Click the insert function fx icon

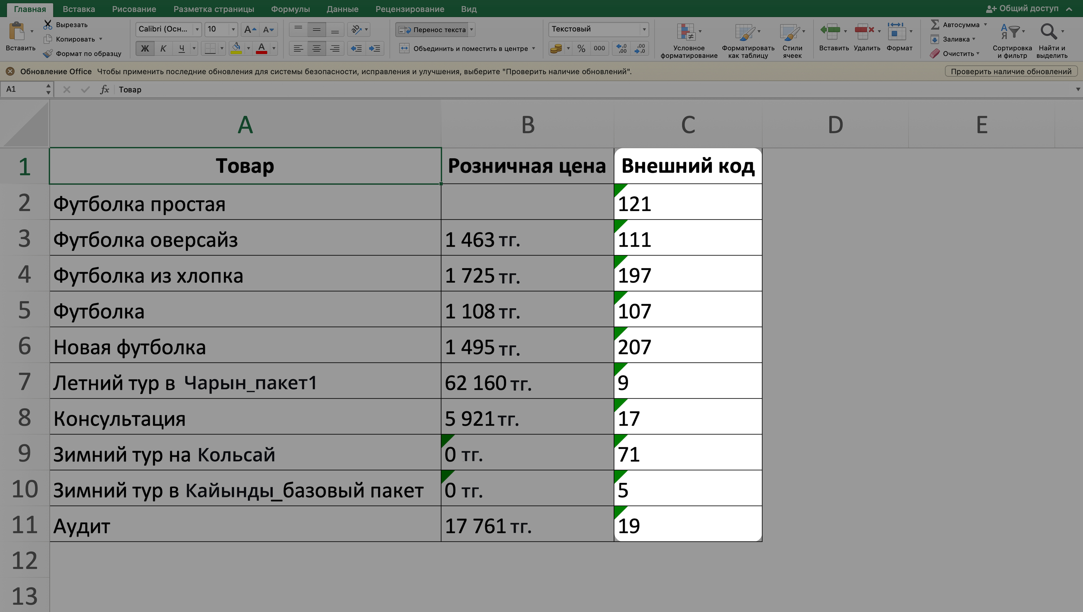click(104, 90)
